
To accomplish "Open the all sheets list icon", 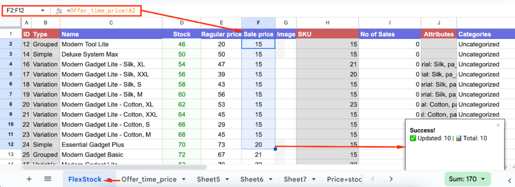I will click(x=48, y=179).
